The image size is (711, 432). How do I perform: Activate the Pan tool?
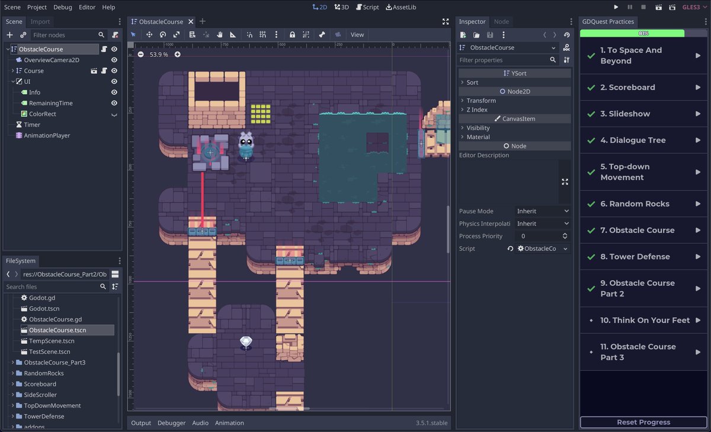[219, 34]
